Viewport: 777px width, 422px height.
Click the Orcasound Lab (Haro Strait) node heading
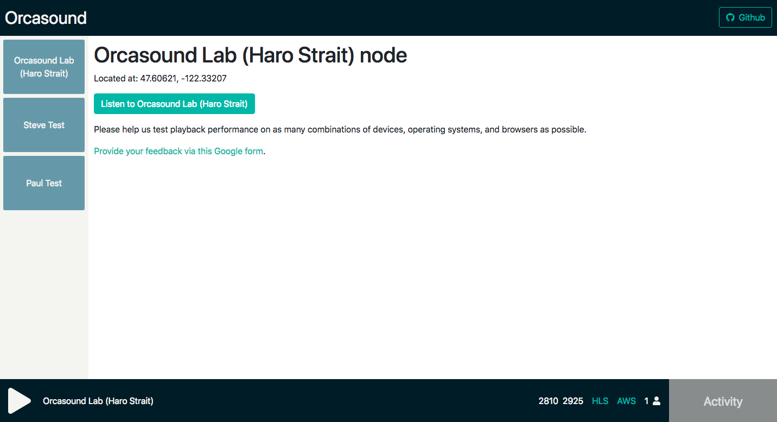click(250, 55)
